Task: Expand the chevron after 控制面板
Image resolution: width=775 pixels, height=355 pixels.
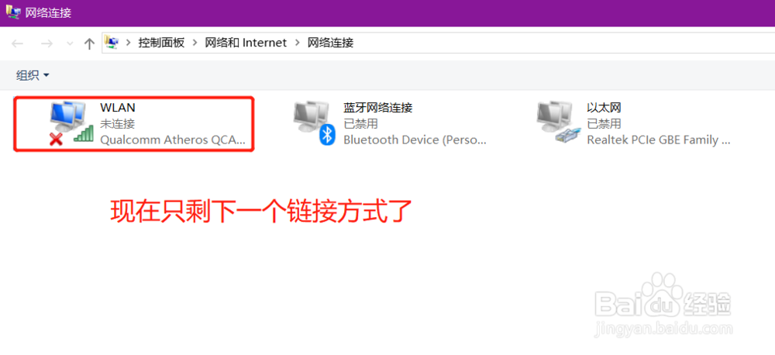Action: tap(195, 43)
